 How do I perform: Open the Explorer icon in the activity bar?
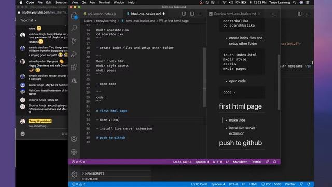click(74, 16)
